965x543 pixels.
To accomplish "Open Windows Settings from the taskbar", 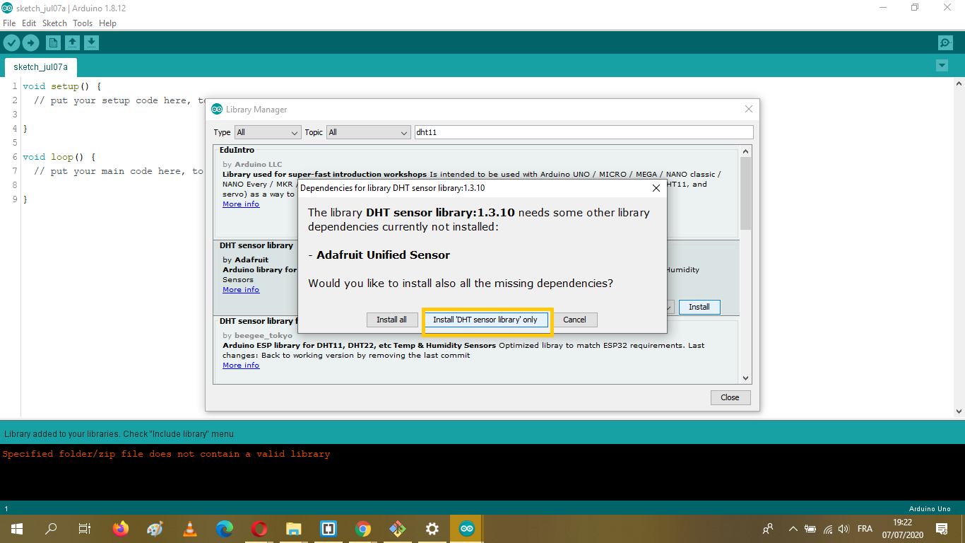I will [432, 529].
